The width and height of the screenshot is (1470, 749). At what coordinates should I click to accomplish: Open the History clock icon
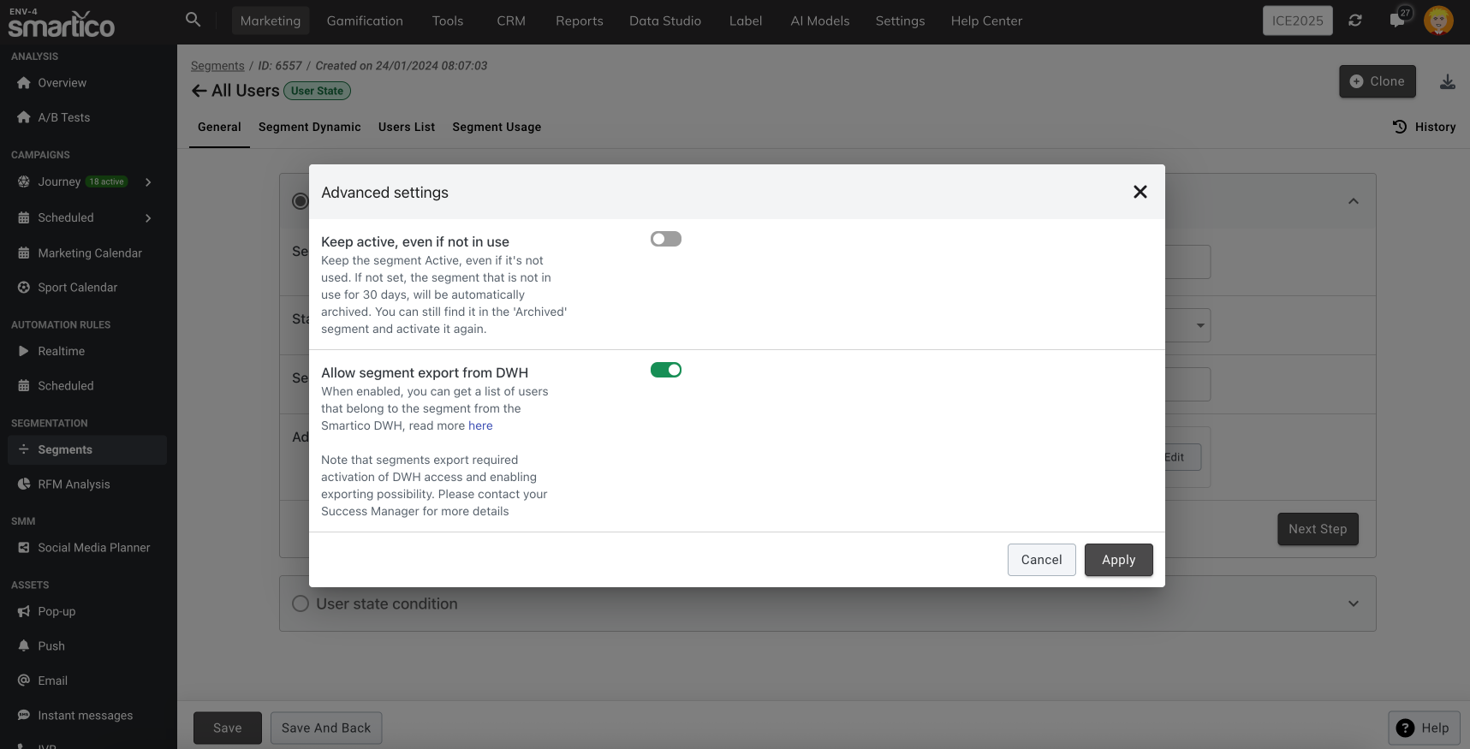click(x=1400, y=127)
